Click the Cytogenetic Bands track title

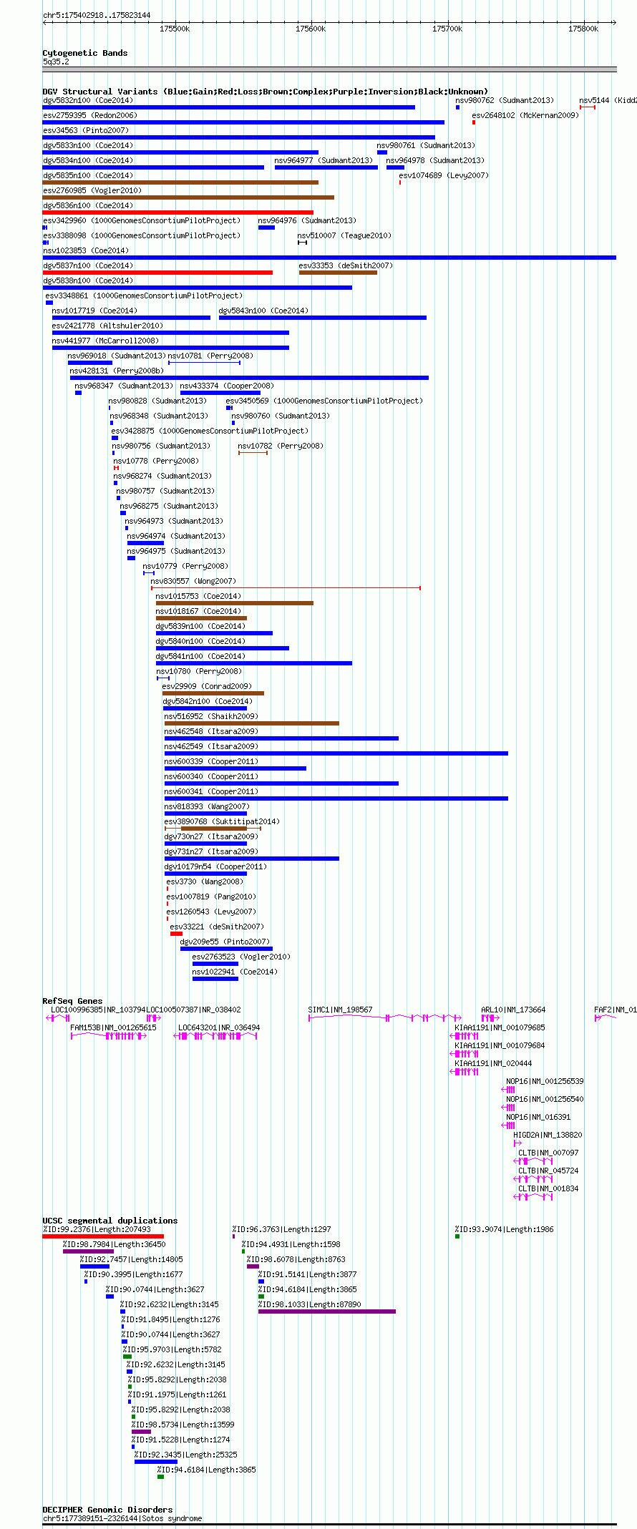pos(85,53)
